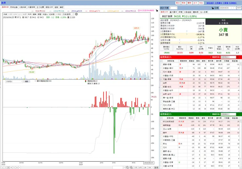Go to chart page 1
Image resolution: width=242 pixels, height=169 pixels.
[x=3, y=167]
